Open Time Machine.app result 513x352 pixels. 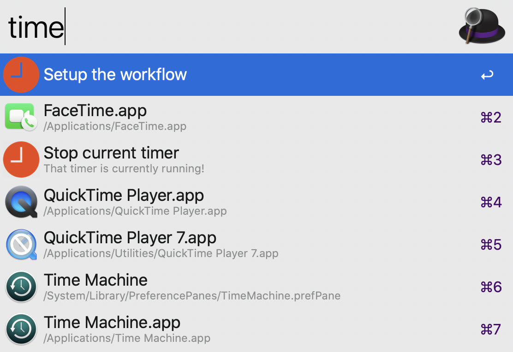(x=256, y=329)
